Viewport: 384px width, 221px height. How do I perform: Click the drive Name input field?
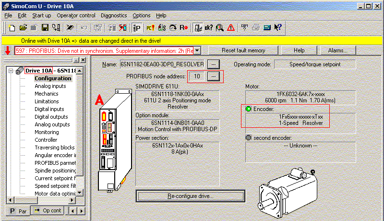[x=162, y=64]
